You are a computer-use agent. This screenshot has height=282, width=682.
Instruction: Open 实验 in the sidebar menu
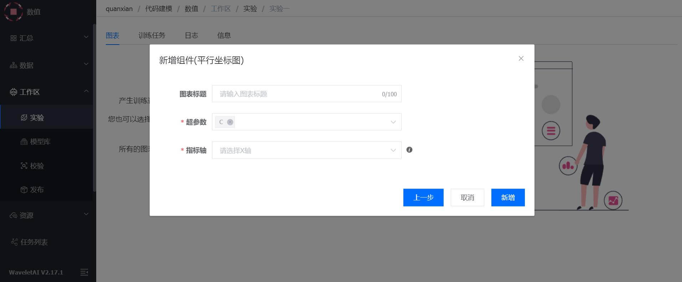pos(46,117)
